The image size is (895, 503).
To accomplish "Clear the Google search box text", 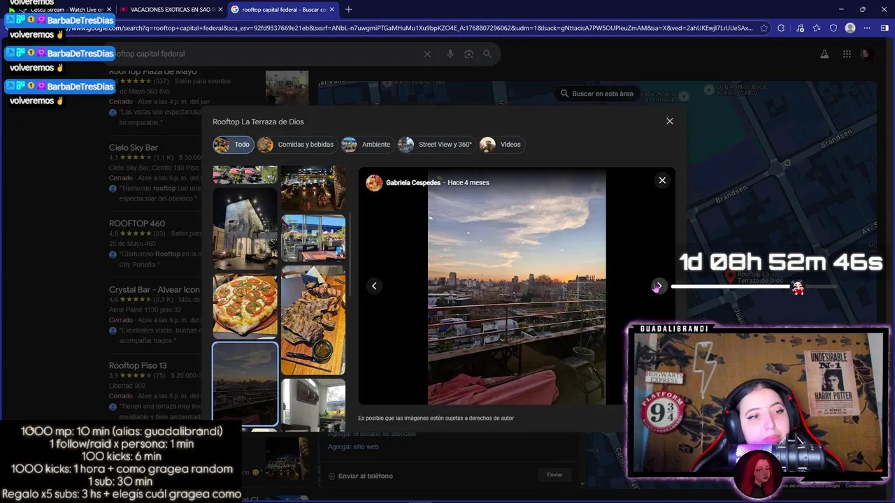I will pos(427,54).
